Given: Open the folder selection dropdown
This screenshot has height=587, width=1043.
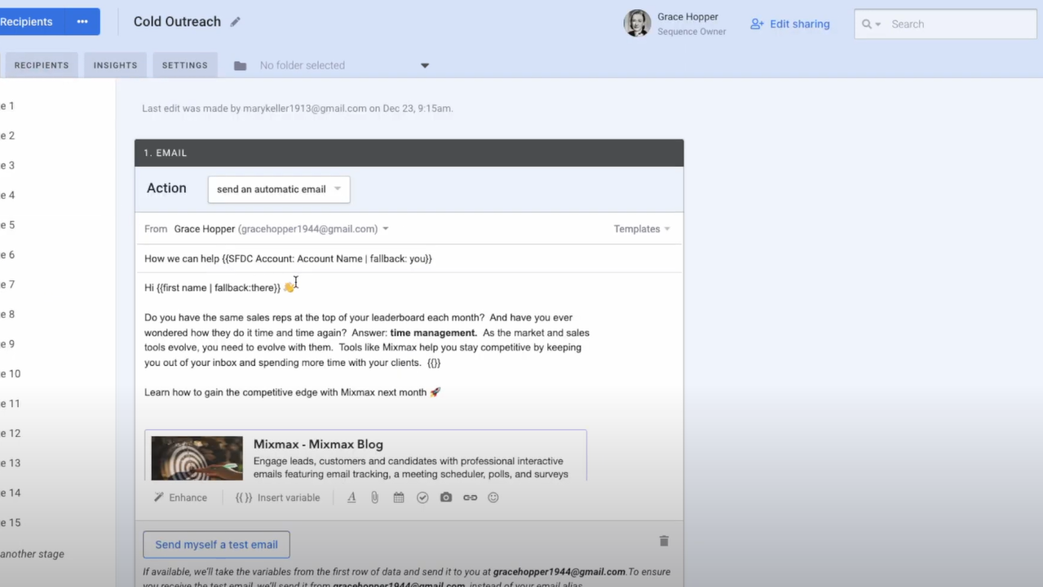Looking at the screenshot, I should point(424,65).
